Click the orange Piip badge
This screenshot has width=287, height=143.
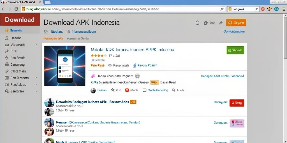tap(154, 82)
